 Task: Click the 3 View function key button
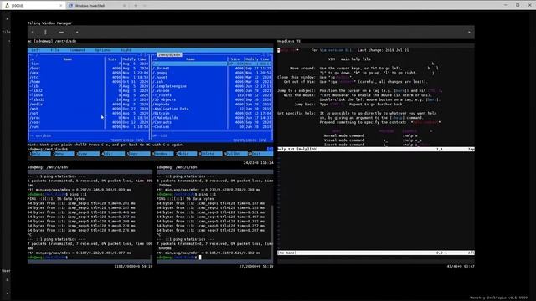[x=88, y=154]
